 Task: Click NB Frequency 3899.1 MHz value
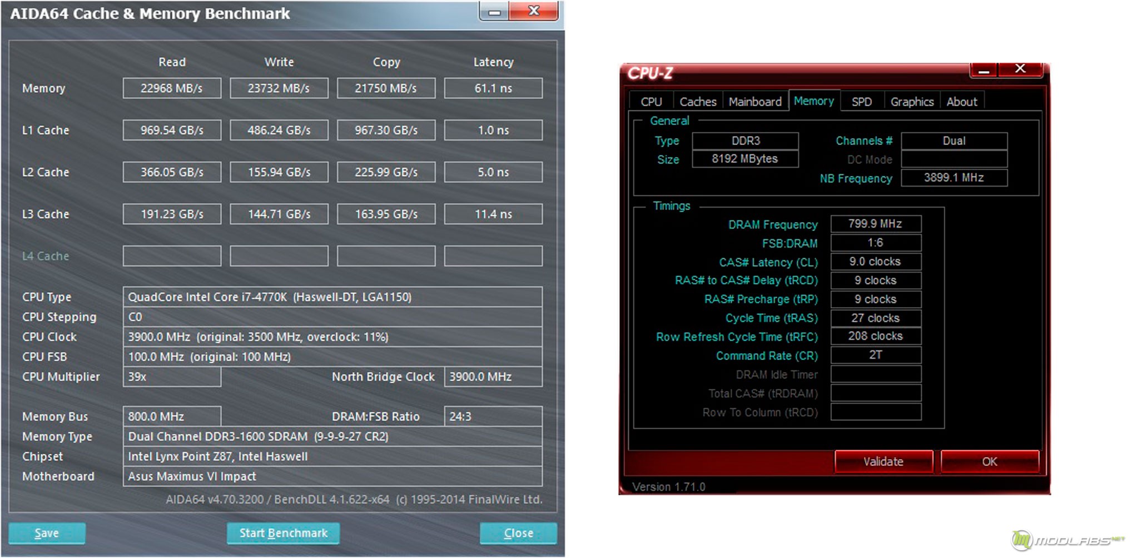pos(954,178)
